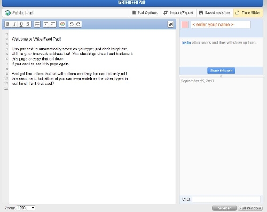Save a revision with toolbar save icon

click(170, 24)
